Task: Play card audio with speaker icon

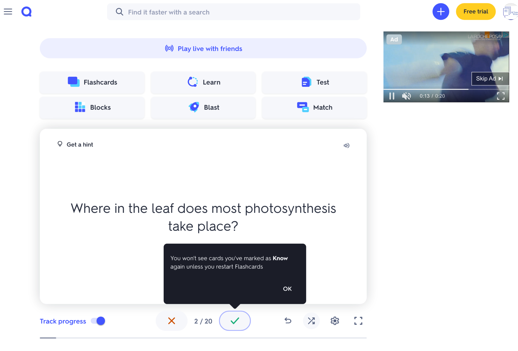Action: (x=347, y=146)
